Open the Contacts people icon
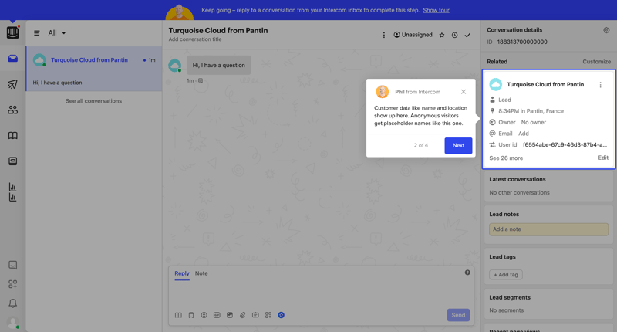617x332 pixels. pos(12,110)
